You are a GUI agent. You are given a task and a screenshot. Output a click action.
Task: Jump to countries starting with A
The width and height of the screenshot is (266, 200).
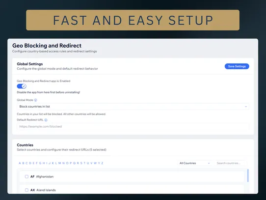(20, 163)
